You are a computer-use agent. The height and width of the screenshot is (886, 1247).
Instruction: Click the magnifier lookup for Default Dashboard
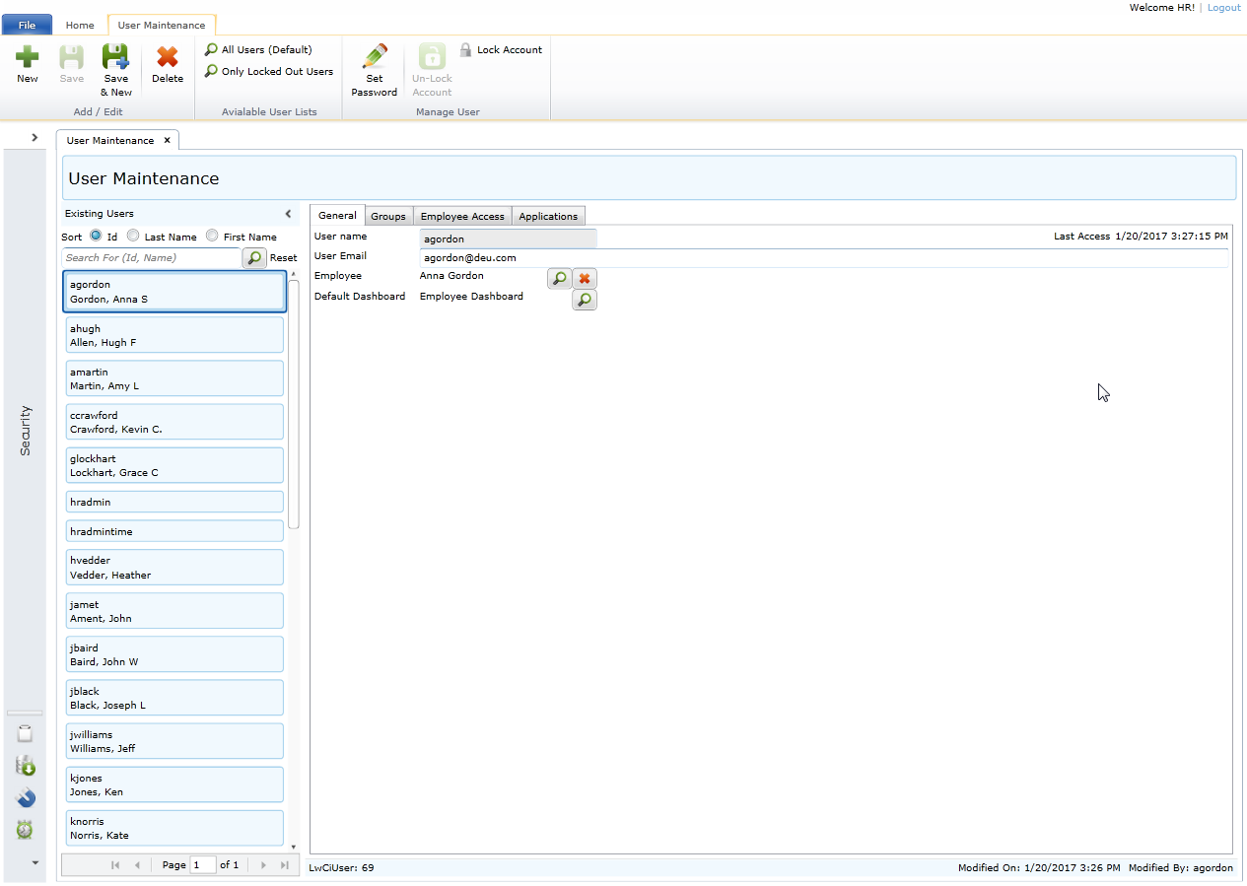pyautogui.click(x=585, y=300)
